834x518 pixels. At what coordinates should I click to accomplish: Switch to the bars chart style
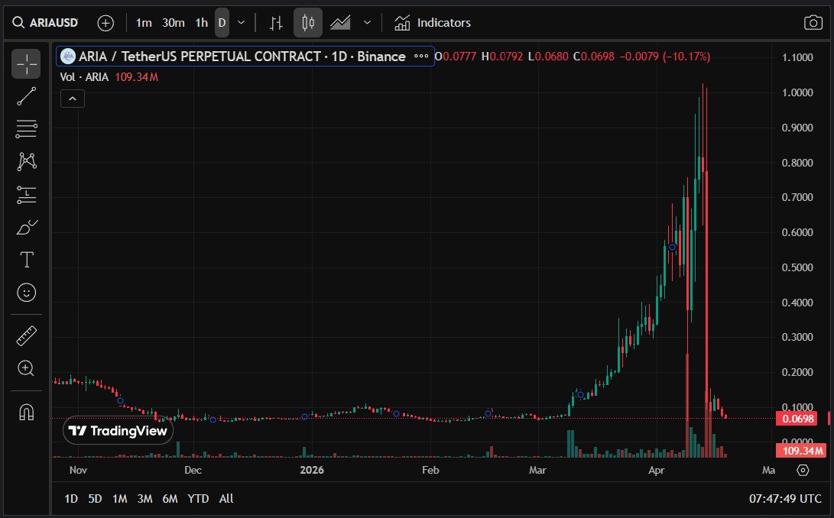pos(276,23)
